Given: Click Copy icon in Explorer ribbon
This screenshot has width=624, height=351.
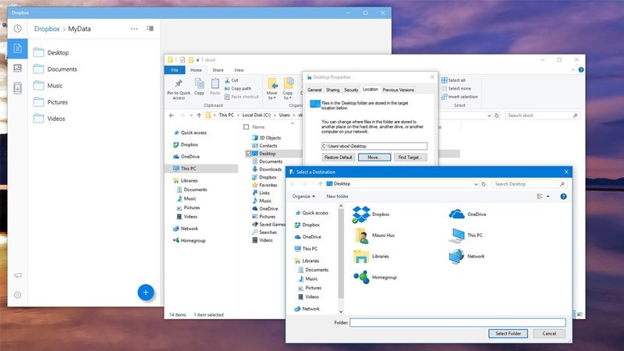Looking at the screenshot, I should tap(199, 87).
